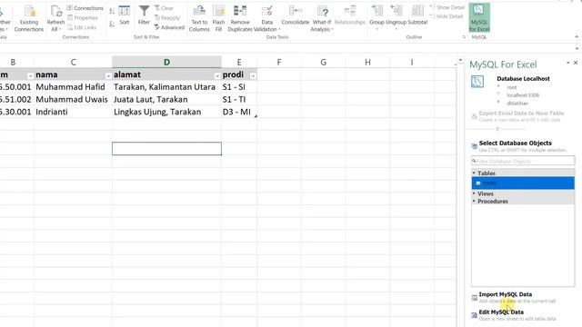
Task: Click cell 'Lingkas Ujung, Tarakan'
Action: 166,112
